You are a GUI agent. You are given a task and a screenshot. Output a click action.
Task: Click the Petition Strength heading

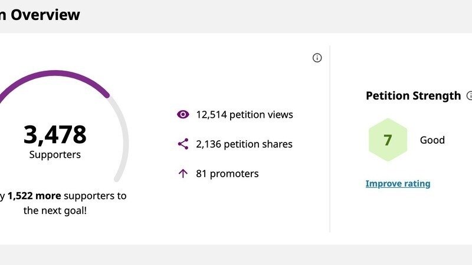point(413,95)
